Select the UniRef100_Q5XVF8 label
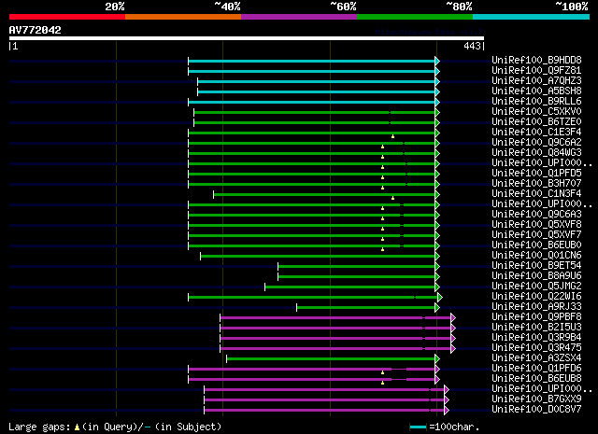The height and width of the screenshot is (434, 598). tap(536, 225)
